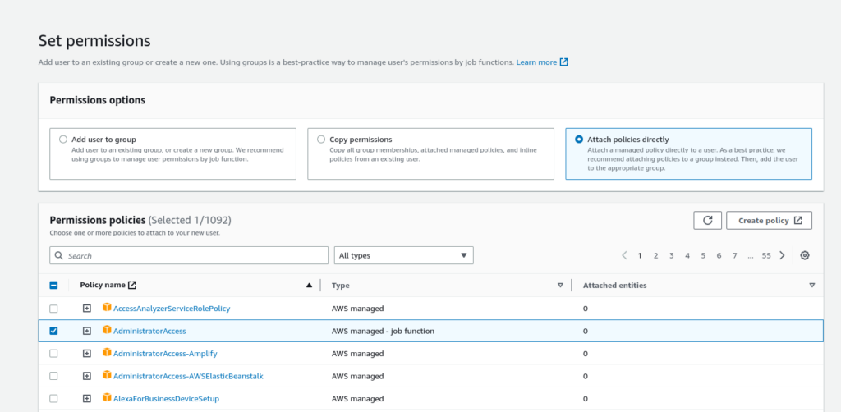Image resolution: width=841 pixels, height=412 pixels.
Task: Open the AccessAnalyzerServiceRolePolicy link
Action: point(172,309)
